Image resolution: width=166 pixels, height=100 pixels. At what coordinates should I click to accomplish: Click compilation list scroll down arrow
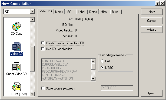pos(32,94)
